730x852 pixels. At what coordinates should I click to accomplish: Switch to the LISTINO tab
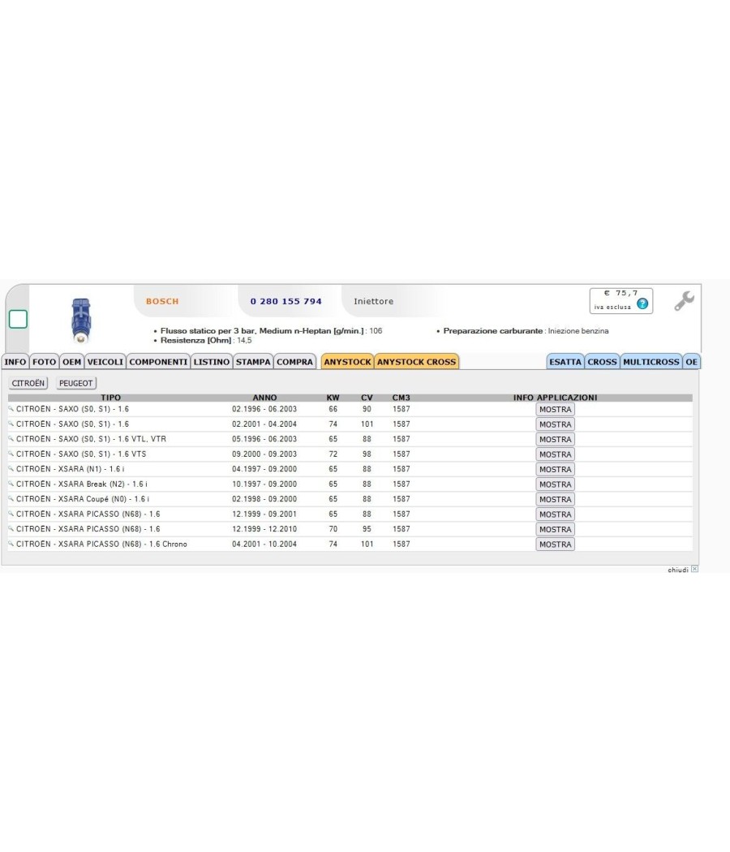pos(212,362)
